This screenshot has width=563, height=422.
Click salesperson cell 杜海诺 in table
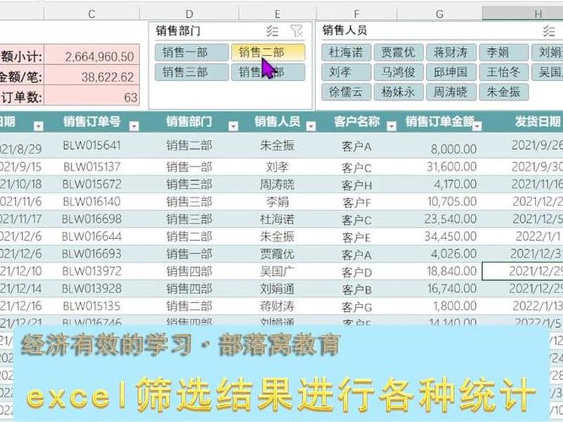coord(277,219)
